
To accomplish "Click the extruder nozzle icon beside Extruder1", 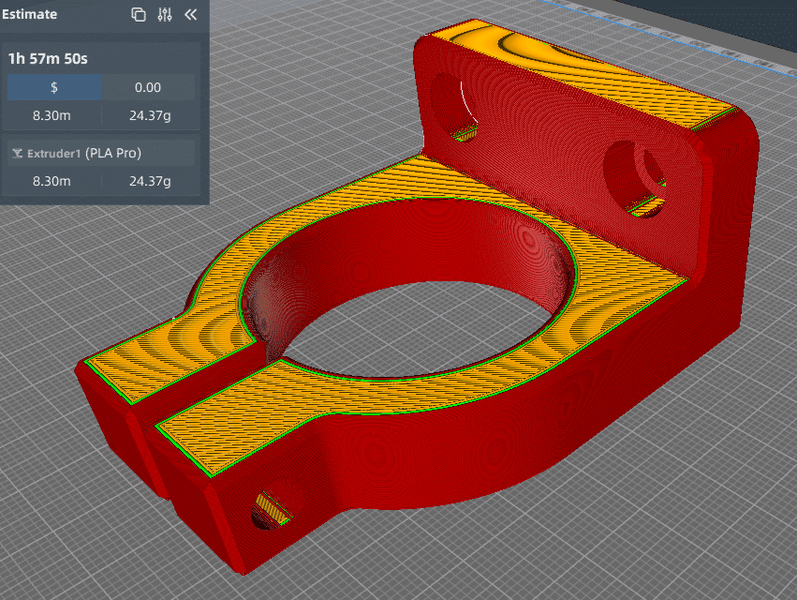I will [17, 153].
